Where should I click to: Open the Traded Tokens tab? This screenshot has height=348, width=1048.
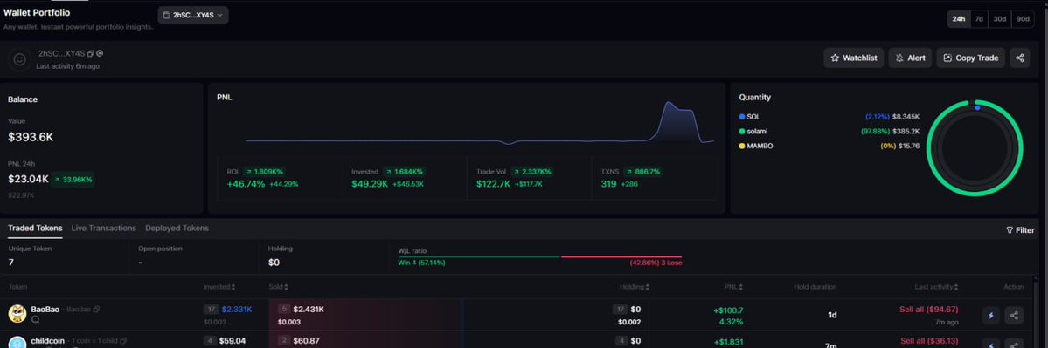click(x=35, y=228)
